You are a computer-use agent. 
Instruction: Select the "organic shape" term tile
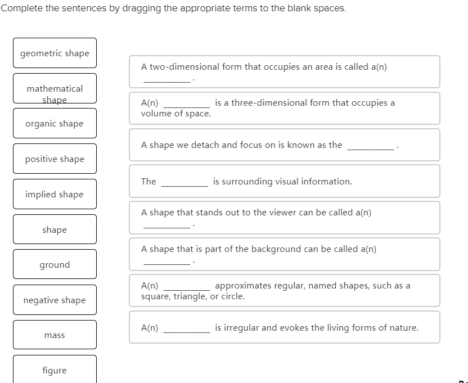(55, 123)
